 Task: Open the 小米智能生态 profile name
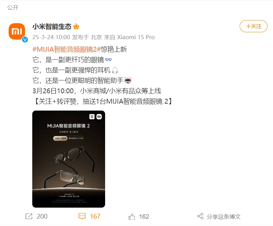click(x=52, y=26)
